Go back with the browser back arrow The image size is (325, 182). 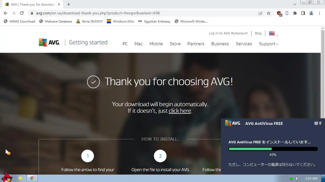pyautogui.click(x=6, y=13)
